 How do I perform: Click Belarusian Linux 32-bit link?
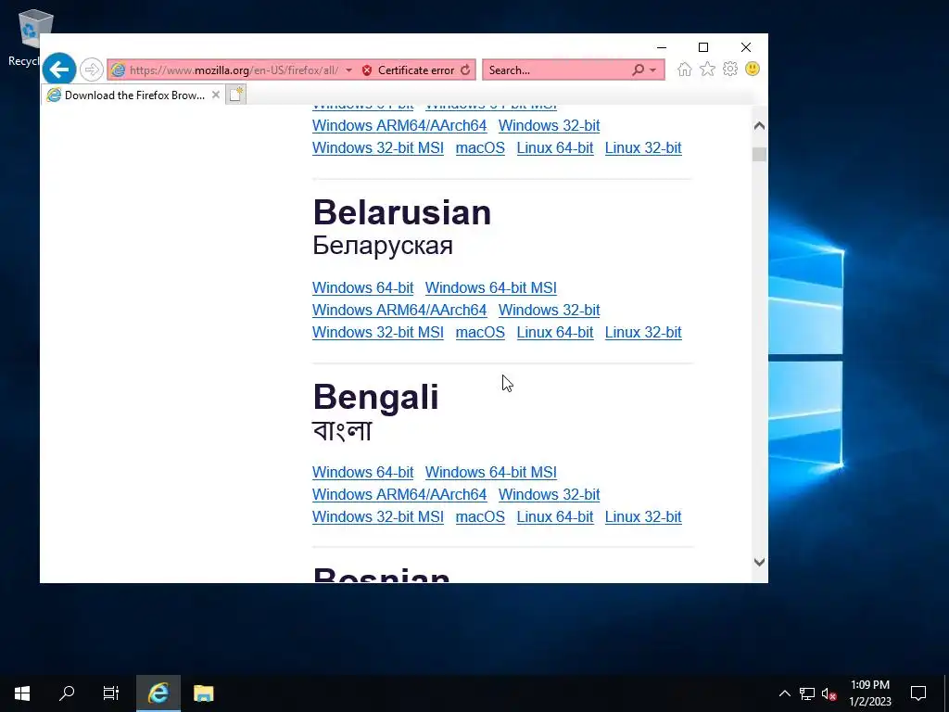pos(643,333)
